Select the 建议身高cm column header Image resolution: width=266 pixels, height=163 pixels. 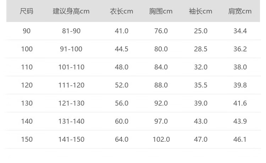(71, 11)
